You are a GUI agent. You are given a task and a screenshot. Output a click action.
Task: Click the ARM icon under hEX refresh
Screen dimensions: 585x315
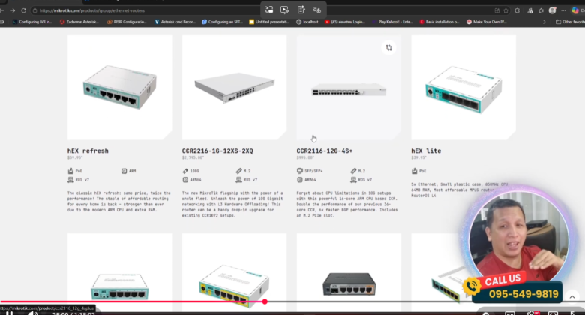point(124,171)
